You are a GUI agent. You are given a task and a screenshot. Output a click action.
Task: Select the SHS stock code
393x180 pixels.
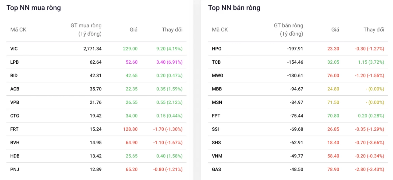pos(216,143)
